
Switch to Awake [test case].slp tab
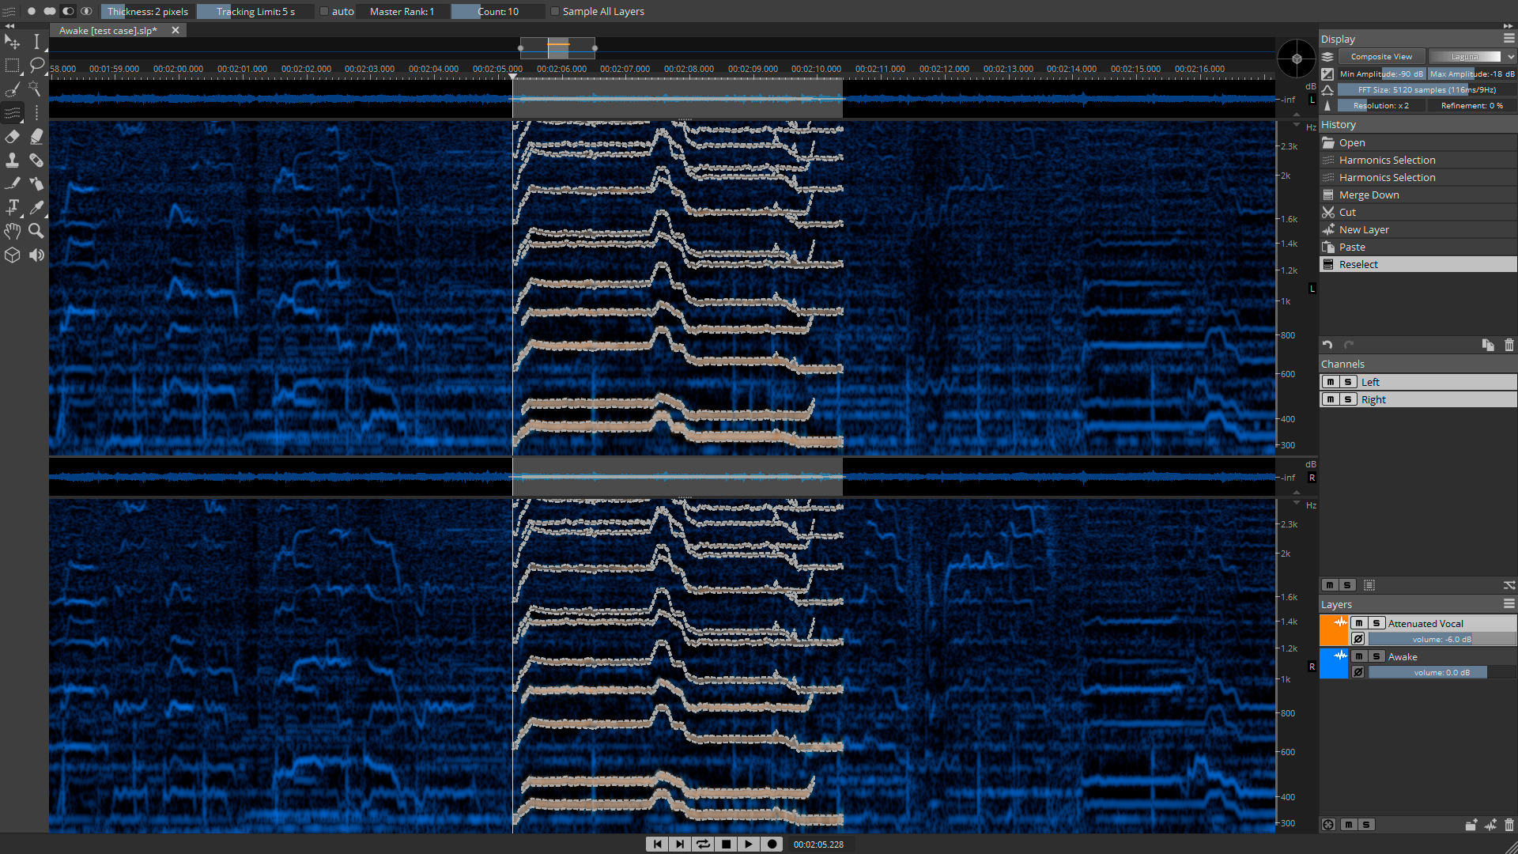pyautogui.click(x=108, y=31)
